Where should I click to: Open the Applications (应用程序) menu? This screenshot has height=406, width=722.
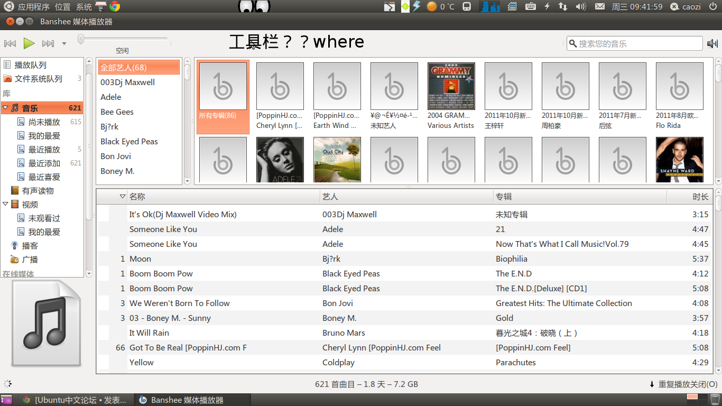(34, 7)
